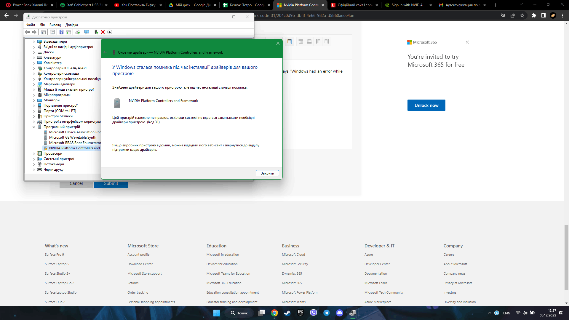Click the Unlock now button
569x320 pixels.
coord(426,105)
